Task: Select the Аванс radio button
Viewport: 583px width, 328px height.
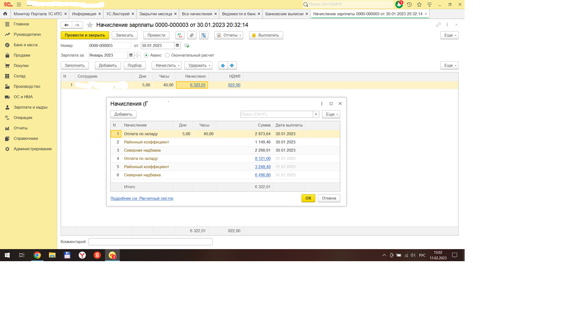Action: [146, 55]
